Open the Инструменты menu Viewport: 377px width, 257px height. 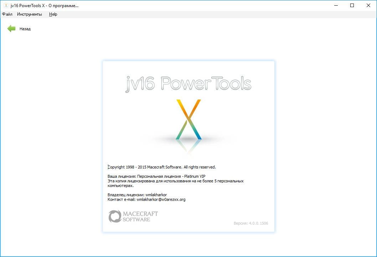click(30, 14)
